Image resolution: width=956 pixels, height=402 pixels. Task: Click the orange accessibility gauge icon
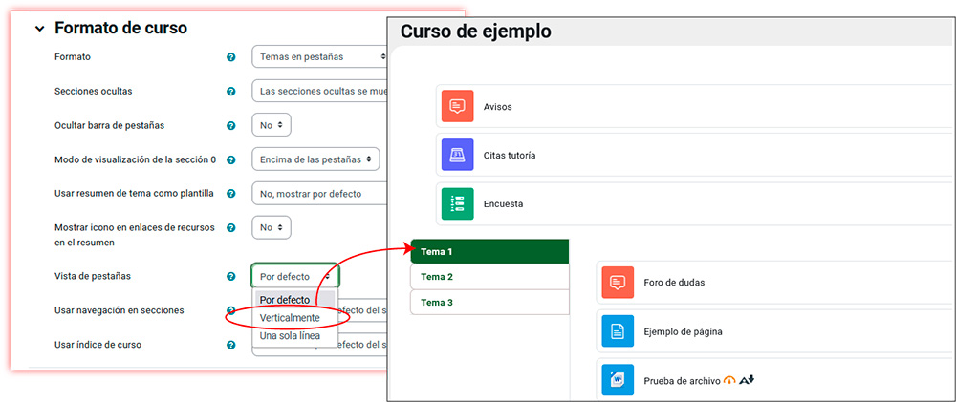click(729, 380)
